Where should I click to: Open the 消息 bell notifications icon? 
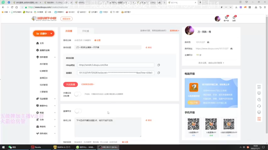point(234,18)
